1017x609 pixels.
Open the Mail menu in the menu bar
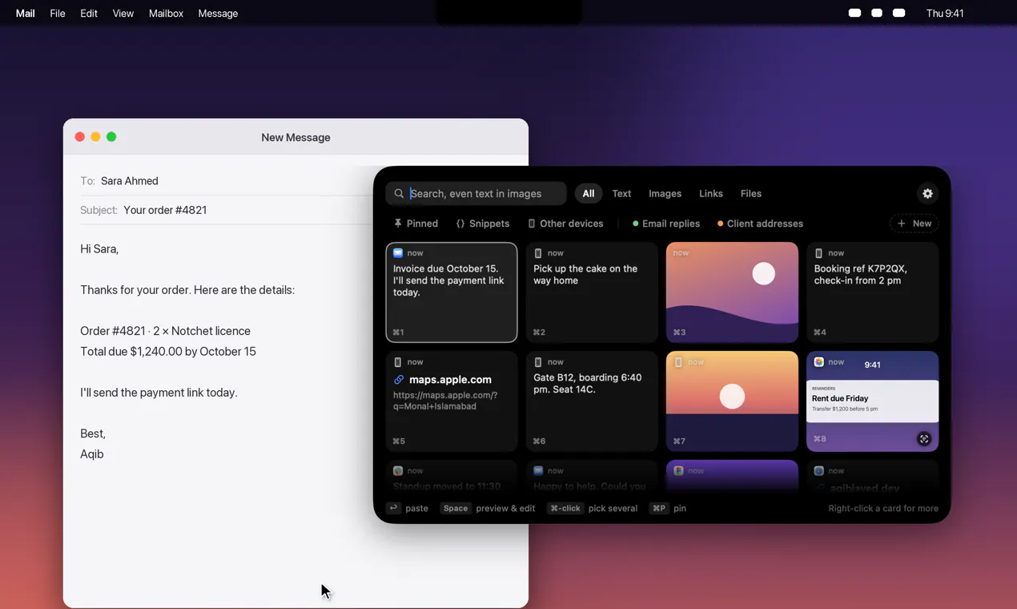pos(26,14)
